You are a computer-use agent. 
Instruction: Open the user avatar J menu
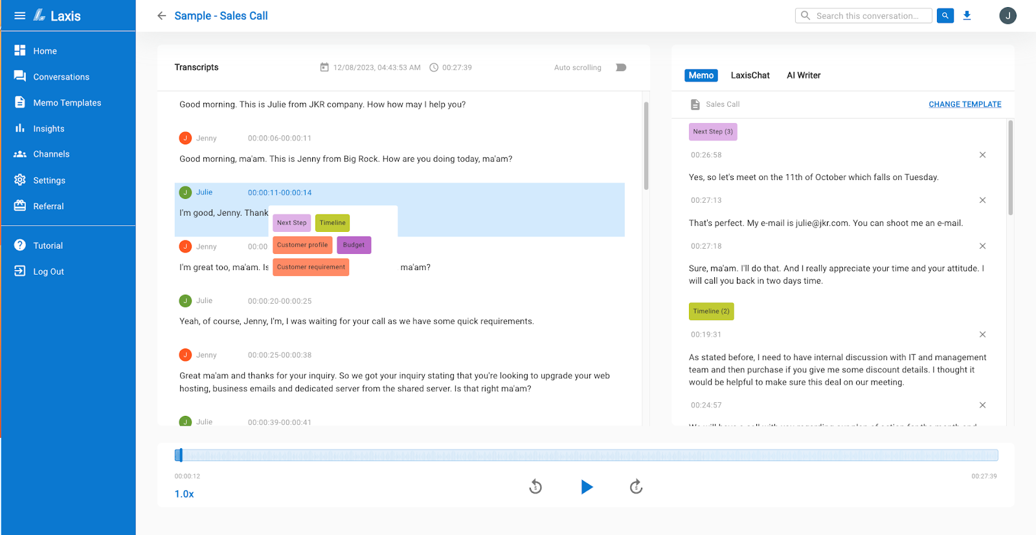pos(1008,16)
